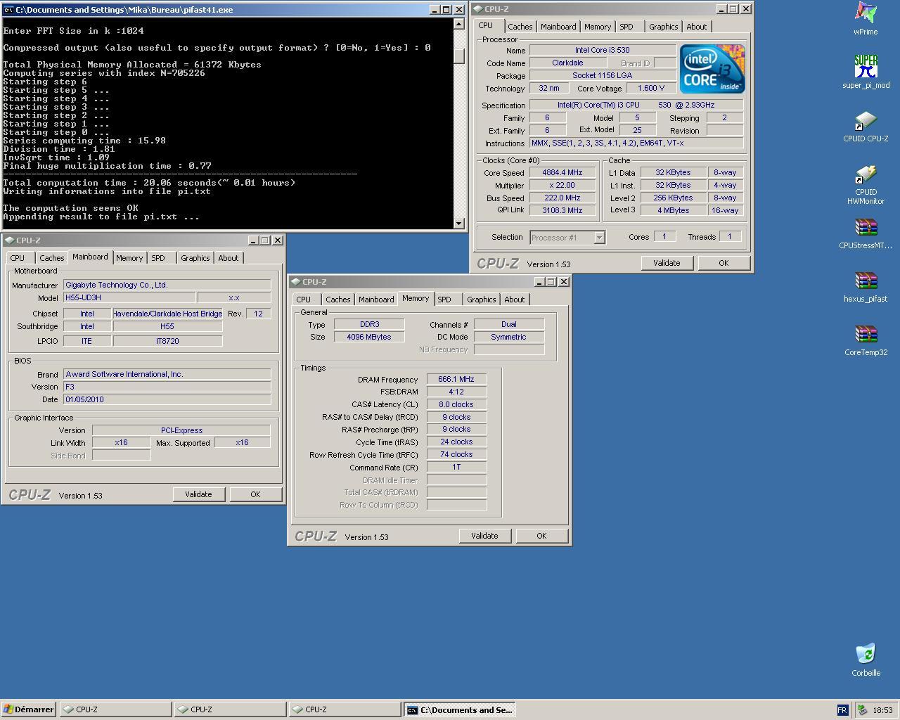Switch to the third CPU-Z taskbar button

point(345,709)
